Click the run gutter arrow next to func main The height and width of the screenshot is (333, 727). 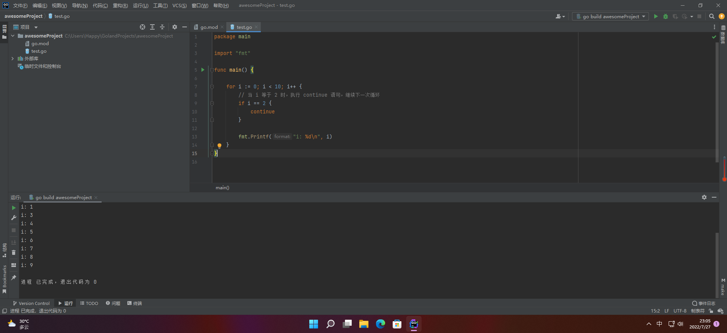coord(203,70)
